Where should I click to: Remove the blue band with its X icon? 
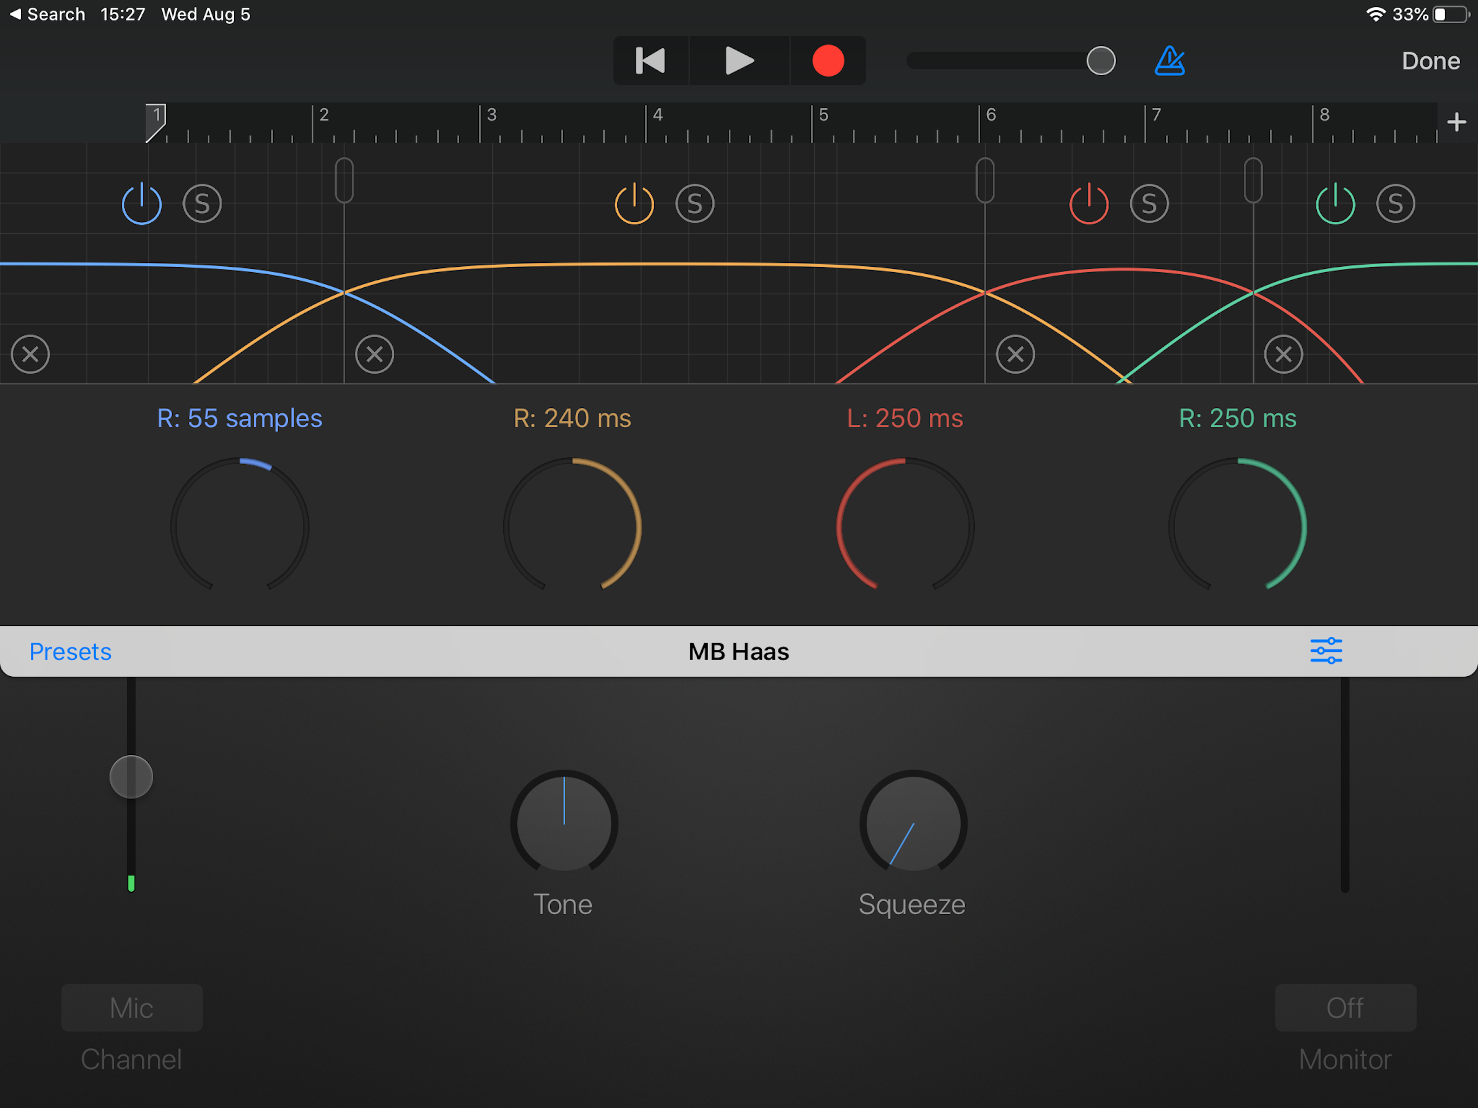(x=31, y=354)
